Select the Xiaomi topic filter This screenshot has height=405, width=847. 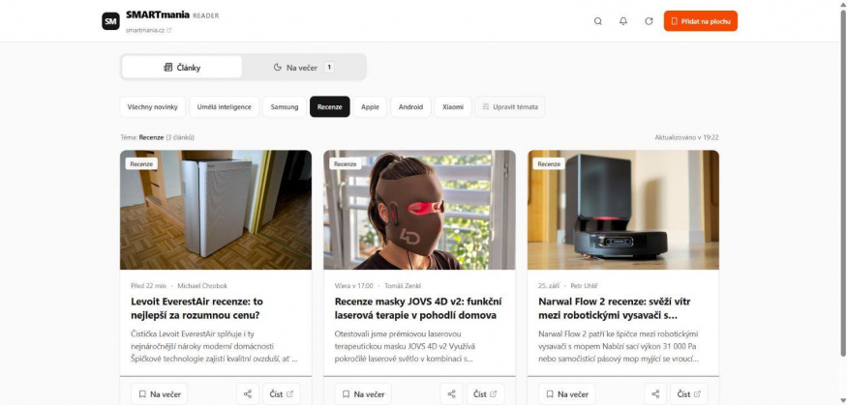pos(453,106)
